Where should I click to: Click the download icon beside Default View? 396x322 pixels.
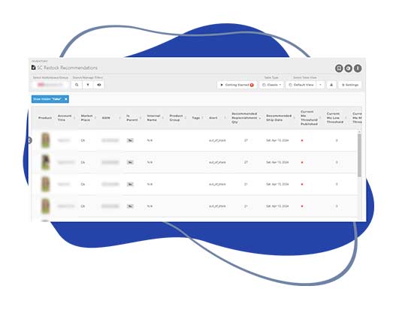pos(331,85)
